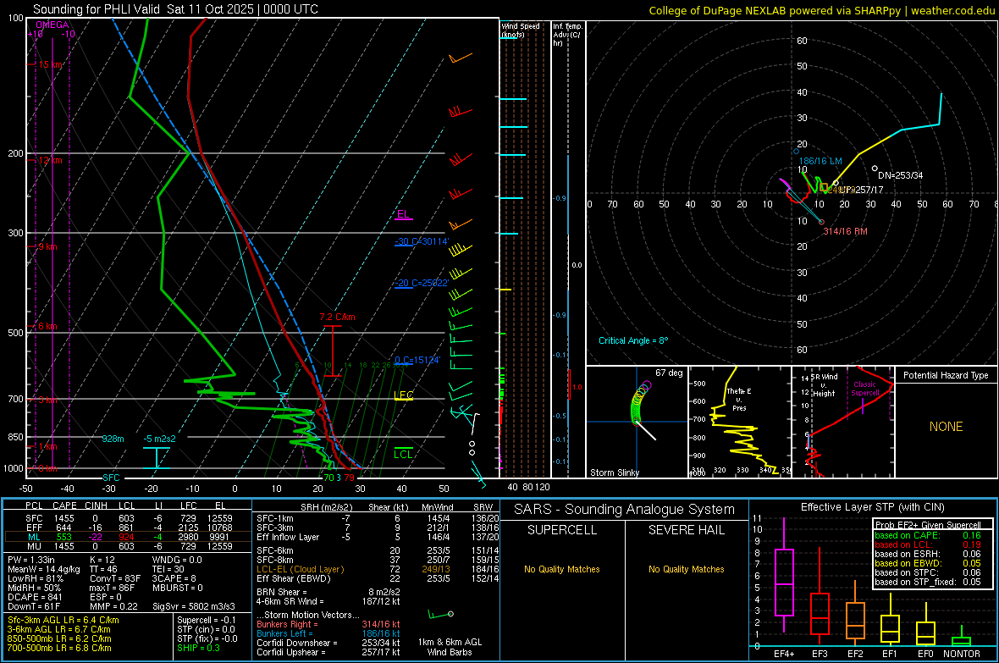
Task: Click the '0 C=15124' freezing level label
Action: [417, 360]
